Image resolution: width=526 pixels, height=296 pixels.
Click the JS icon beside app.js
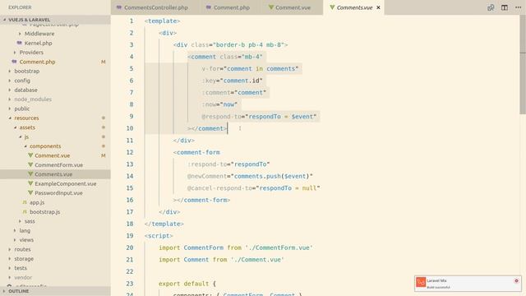[x=25, y=203]
